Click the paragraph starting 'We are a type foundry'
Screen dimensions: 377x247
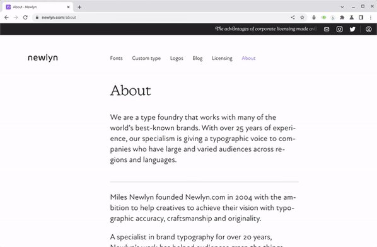(203, 139)
